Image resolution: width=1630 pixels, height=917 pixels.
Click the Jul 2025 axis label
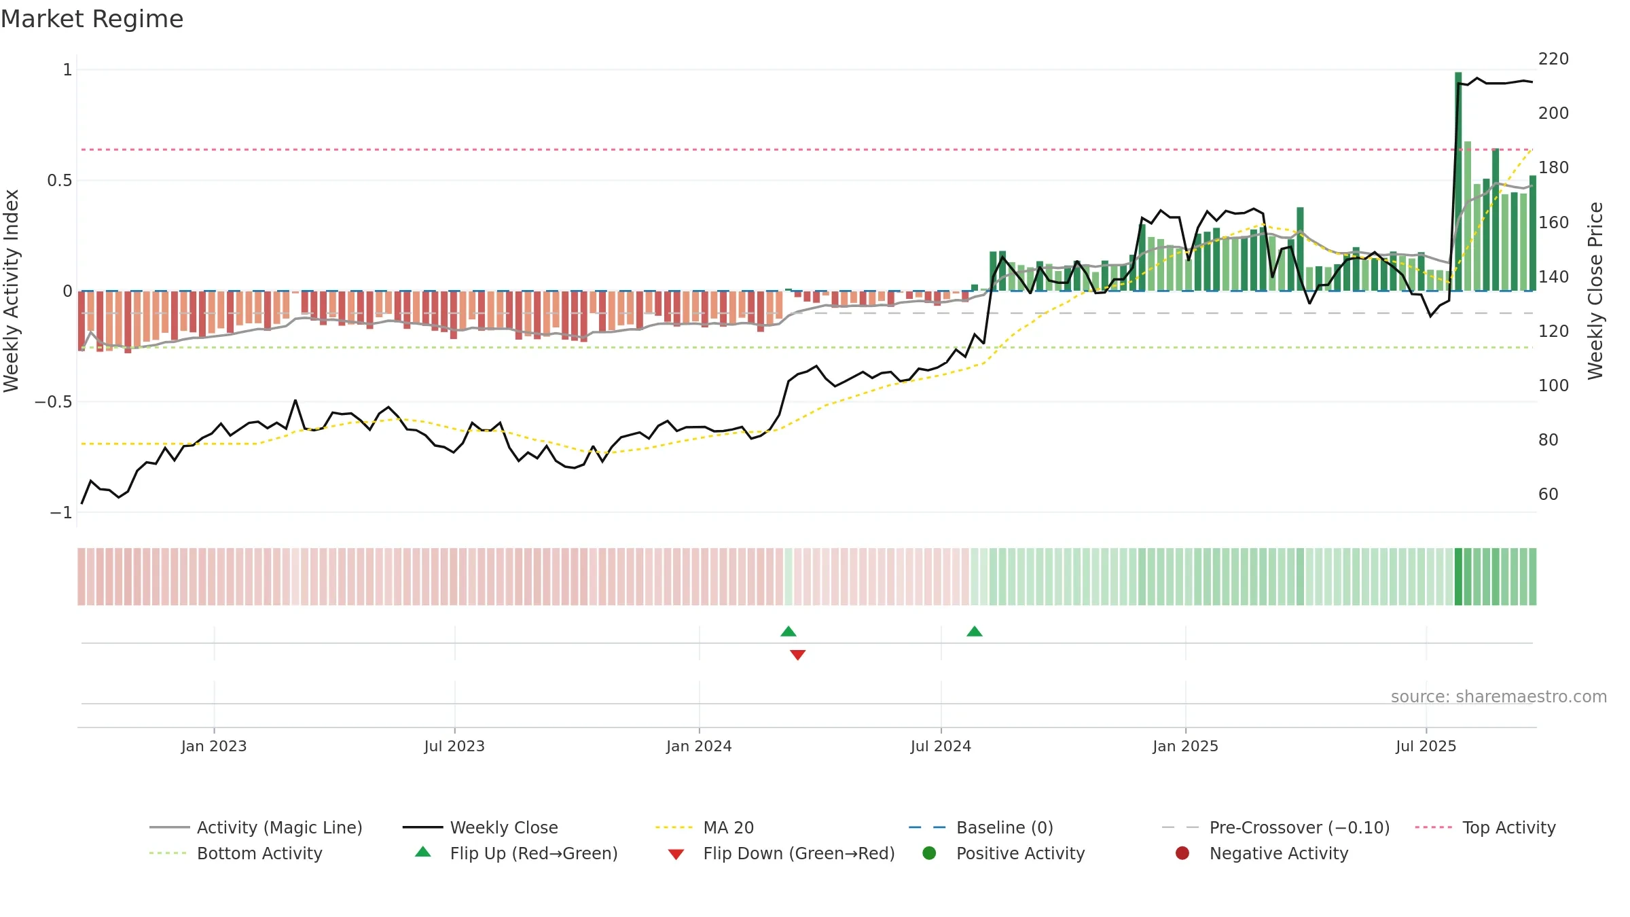1426,747
